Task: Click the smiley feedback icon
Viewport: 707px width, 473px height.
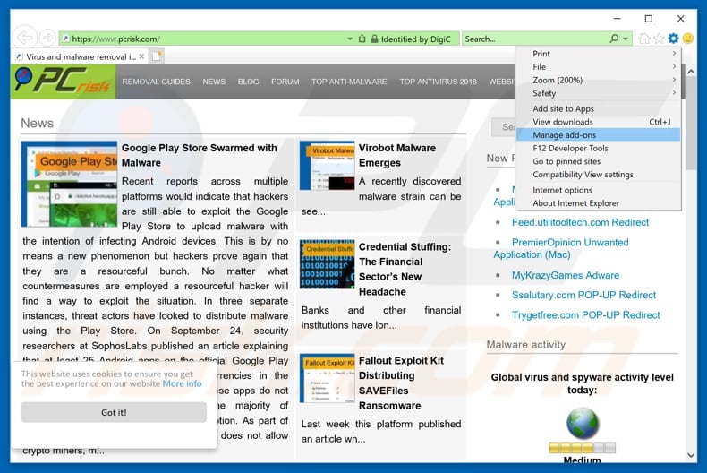Action: pos(687,39)
